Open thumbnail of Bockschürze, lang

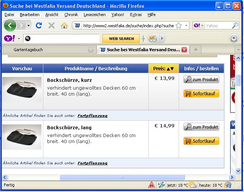pyautogui.click(x=22, y=137)
